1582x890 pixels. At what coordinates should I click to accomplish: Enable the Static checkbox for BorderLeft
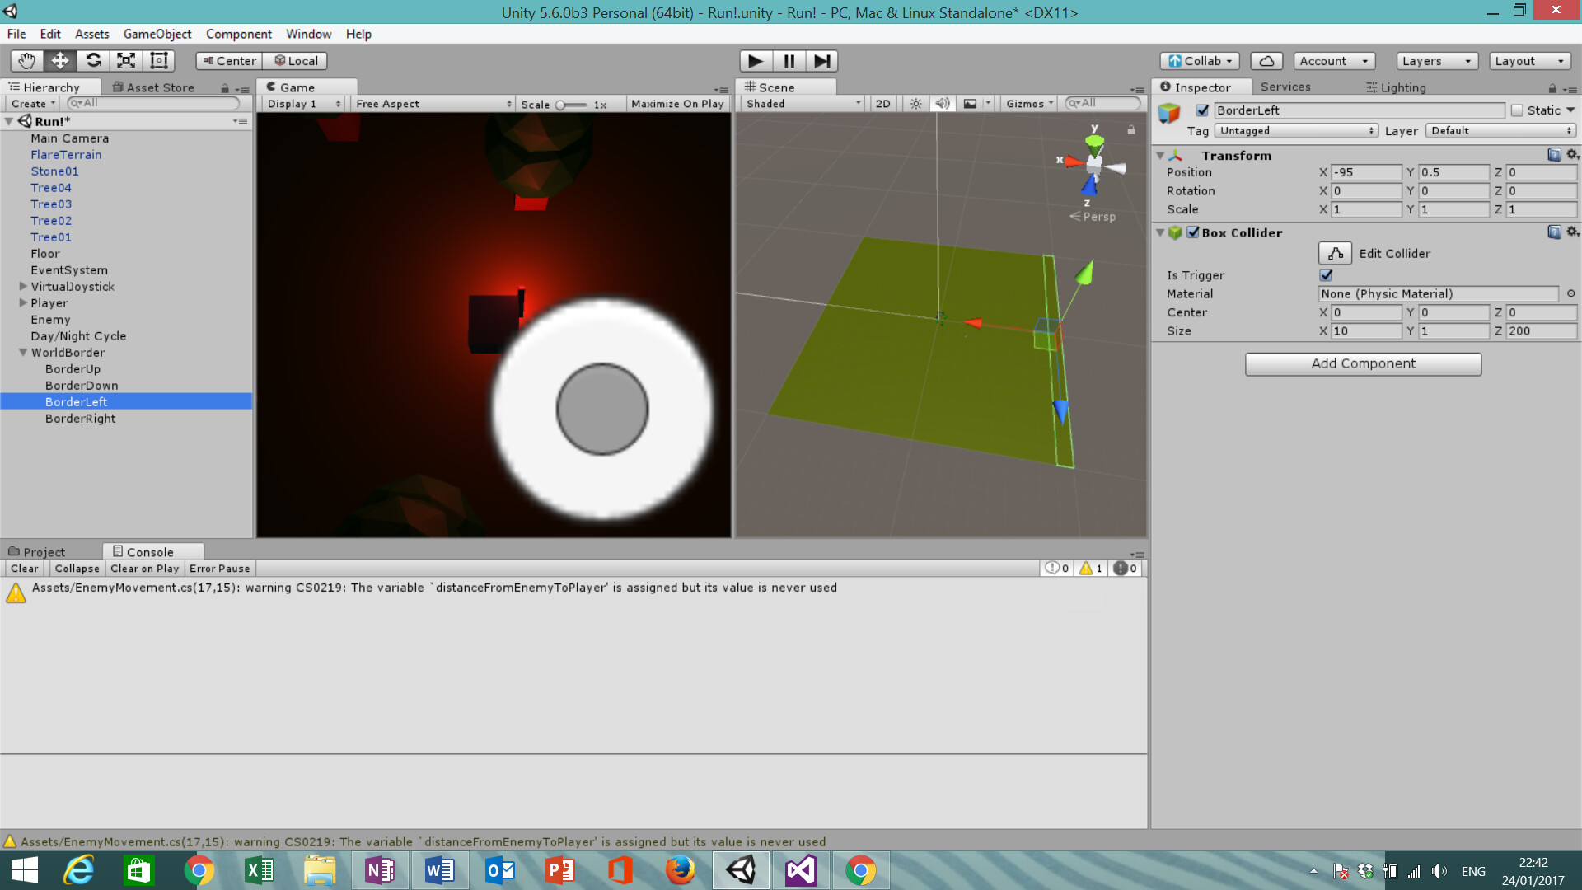pyautogui.click(x=1517, y=110)
